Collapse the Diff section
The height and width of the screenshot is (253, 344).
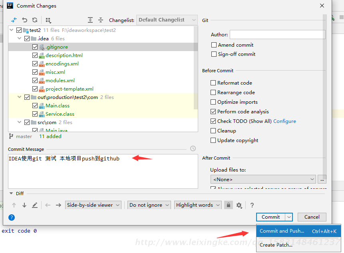(x=11, y=194)
